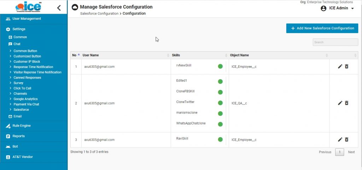Delete the RaviSkill configuration entry

347,140
